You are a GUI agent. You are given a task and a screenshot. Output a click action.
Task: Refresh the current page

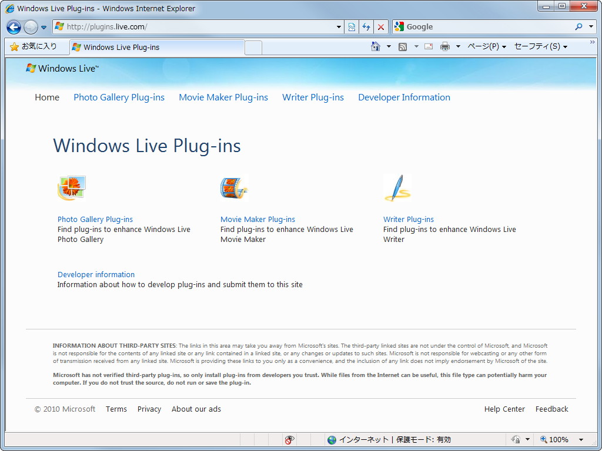[366, 27]
